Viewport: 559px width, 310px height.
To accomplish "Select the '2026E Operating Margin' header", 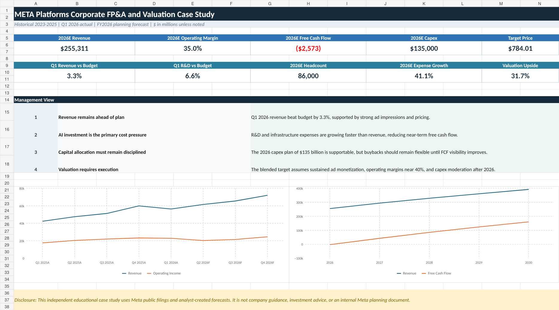I will [x=192, y=38].
